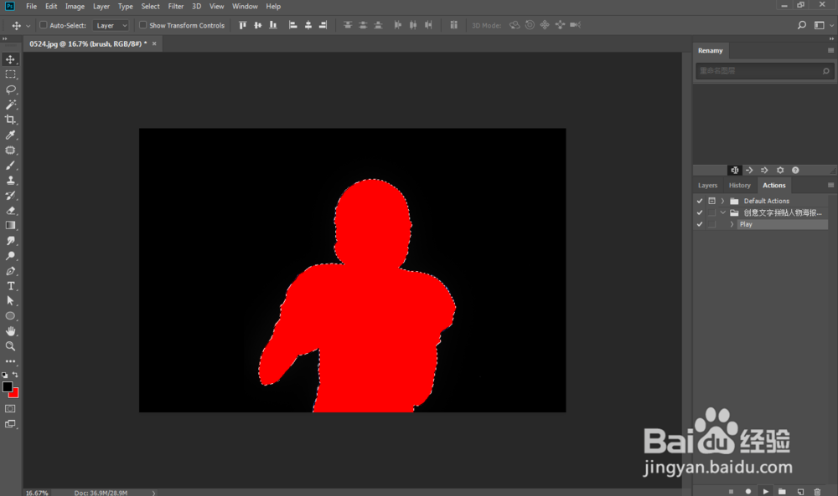The image size is (838, 496).
Task: Select the Crop tool
Action: [x=10, y=120]
